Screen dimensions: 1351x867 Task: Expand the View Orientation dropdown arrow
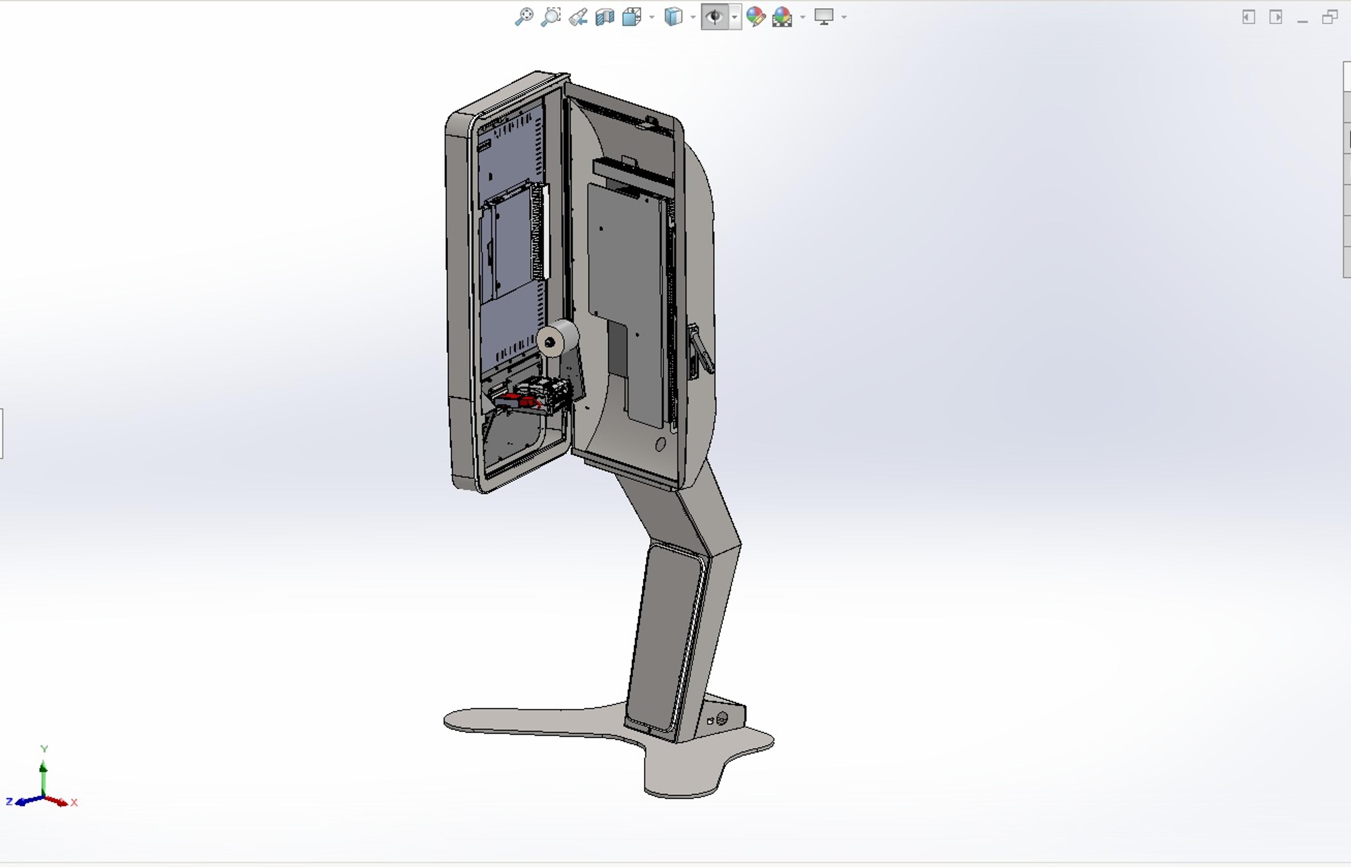[652, 18]
